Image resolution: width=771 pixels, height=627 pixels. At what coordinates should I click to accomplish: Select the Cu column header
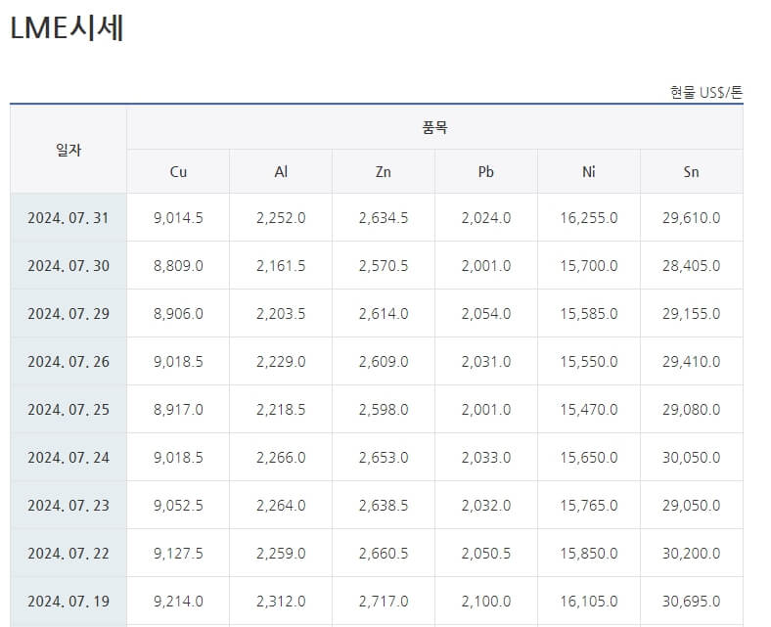(178, 171)
